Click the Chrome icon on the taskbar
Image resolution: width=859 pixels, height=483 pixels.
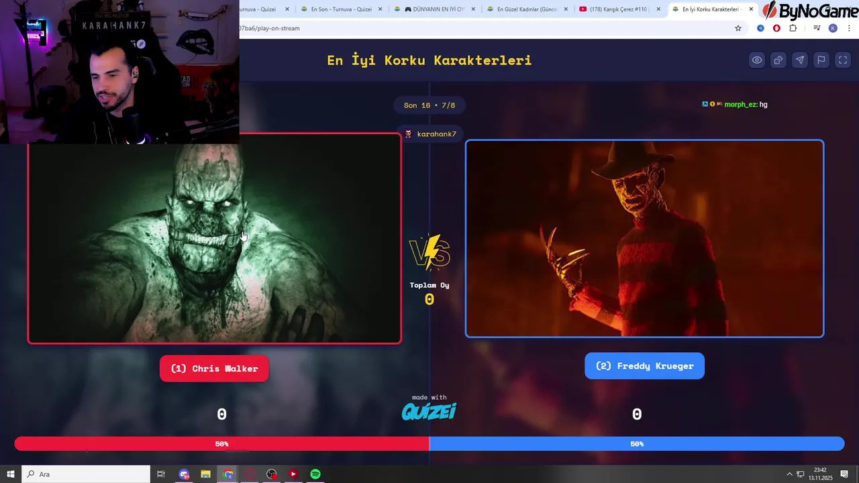click(x=228, y=474)
